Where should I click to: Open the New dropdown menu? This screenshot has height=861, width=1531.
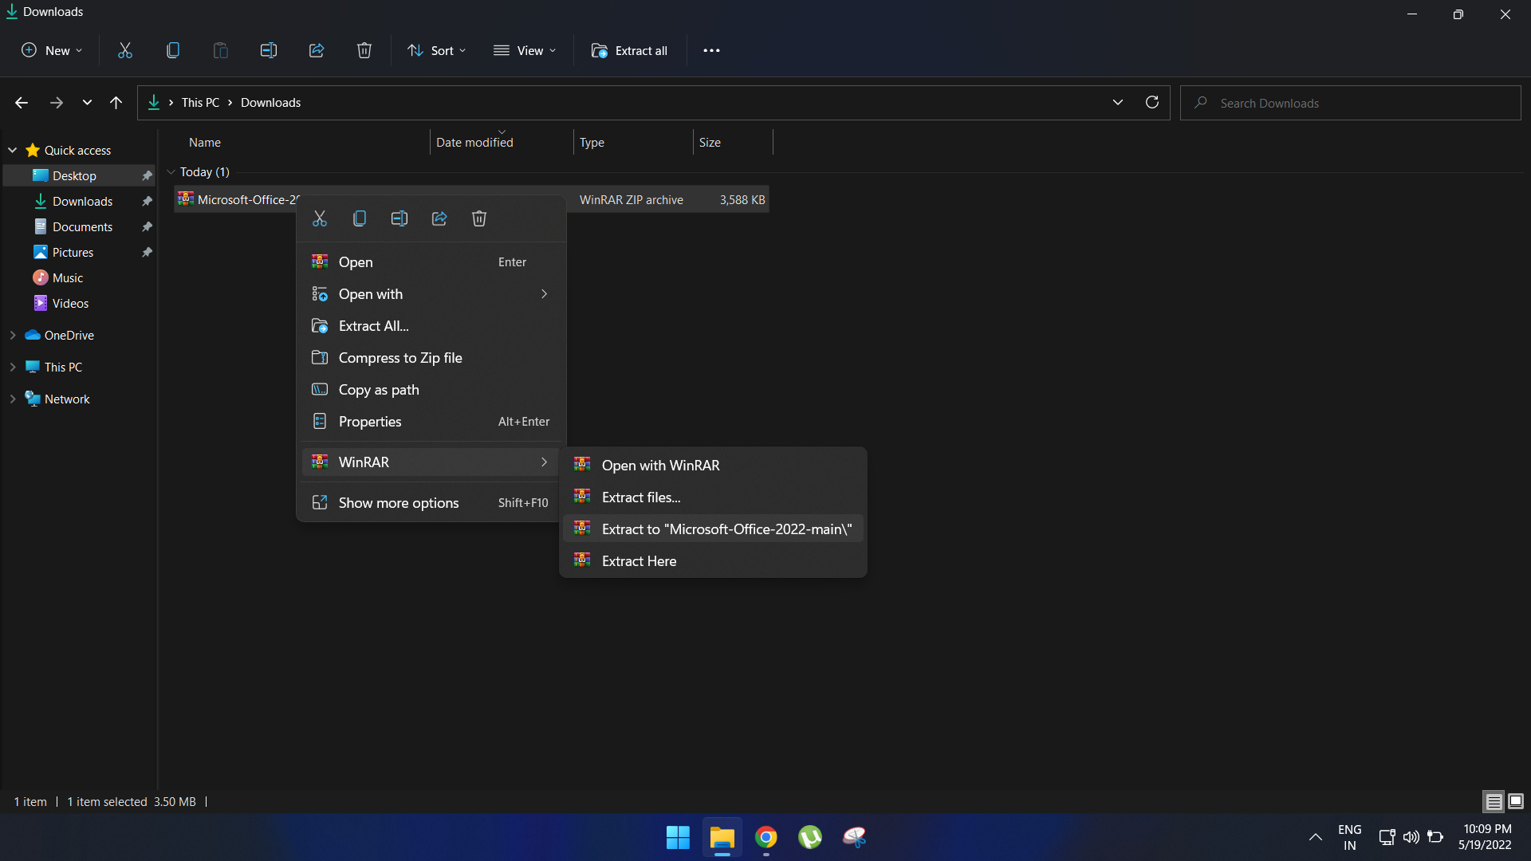[x=52, y=50]
